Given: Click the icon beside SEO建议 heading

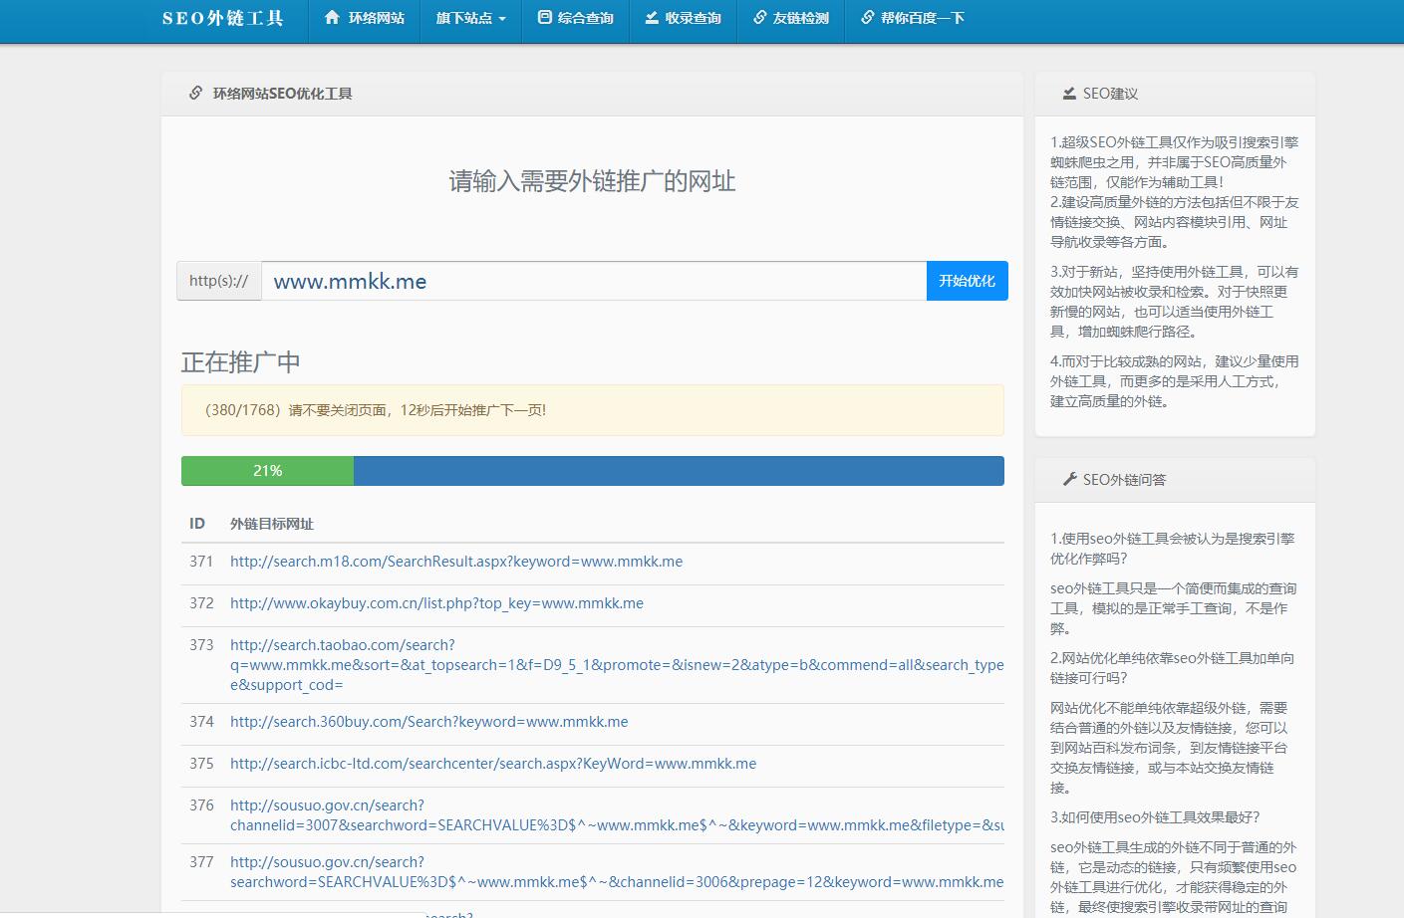Looking at the screenshot, I should click(1069, 94).
